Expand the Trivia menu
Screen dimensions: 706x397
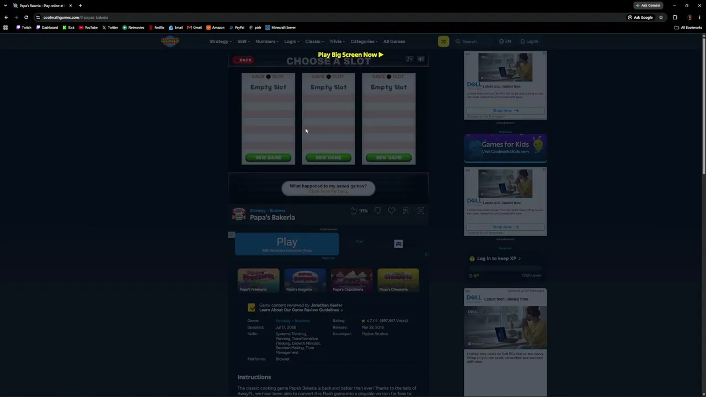[x=337, y=41]
